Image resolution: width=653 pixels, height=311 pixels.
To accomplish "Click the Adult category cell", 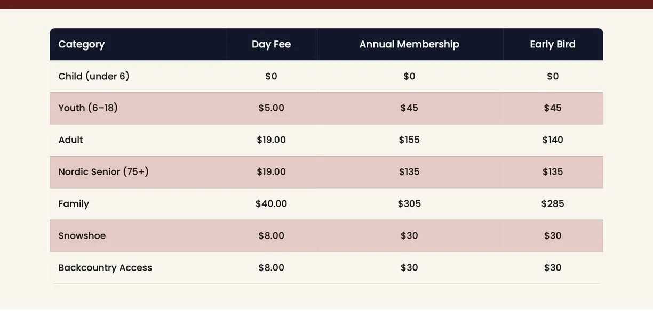I will coord(70,140).
